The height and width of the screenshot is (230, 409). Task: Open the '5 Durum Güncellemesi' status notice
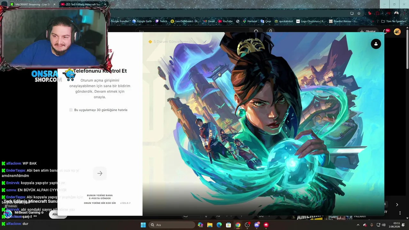(x=170, y=42)
